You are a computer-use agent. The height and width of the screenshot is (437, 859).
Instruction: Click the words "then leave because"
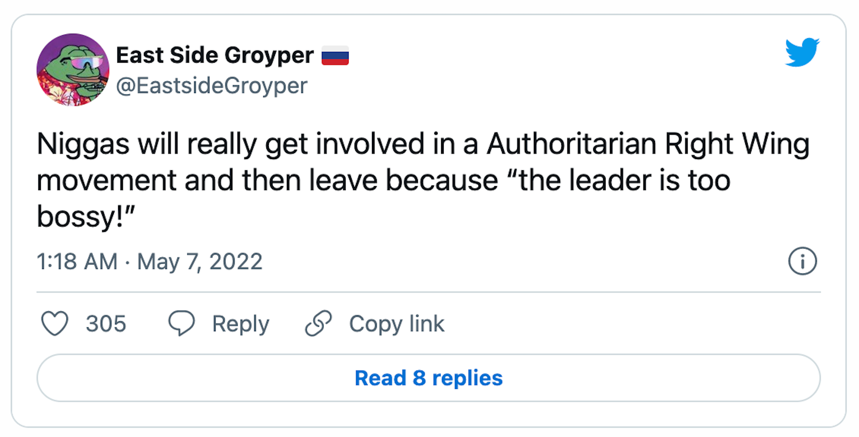click(x=370, y=180)
